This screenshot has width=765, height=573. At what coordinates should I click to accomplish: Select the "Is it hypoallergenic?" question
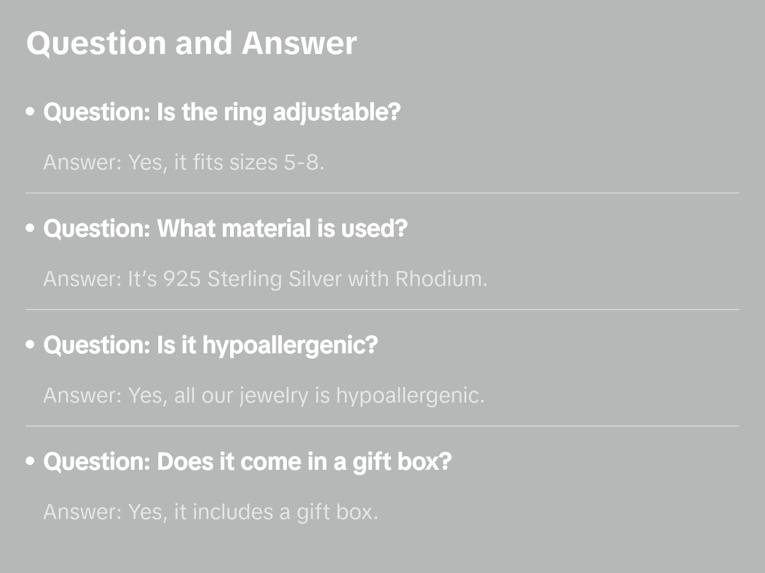[x=210, y=345]
